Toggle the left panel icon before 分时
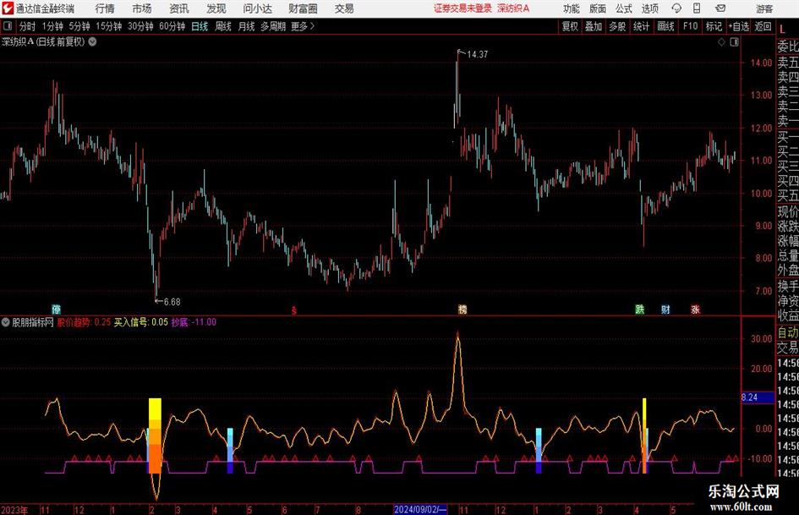The height and width of the screenshot is (515, 799). tap(8, 26)
